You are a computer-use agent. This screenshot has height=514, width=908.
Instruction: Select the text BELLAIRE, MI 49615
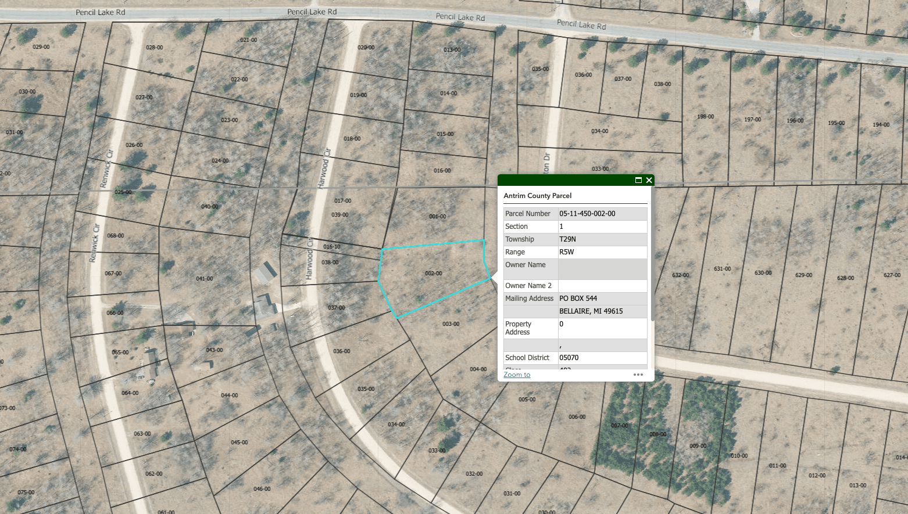(591, 311)
